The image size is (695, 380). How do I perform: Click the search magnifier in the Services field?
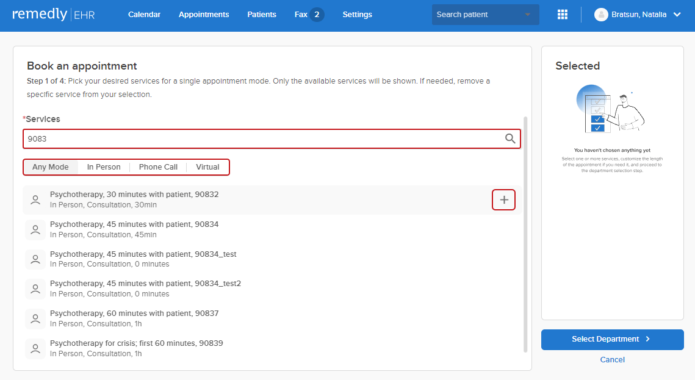pyautogui.click(x=510, y=138)
